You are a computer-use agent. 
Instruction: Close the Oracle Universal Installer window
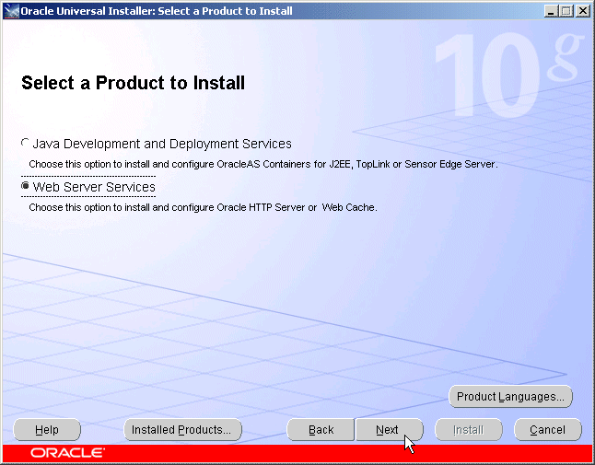(582, 11)
